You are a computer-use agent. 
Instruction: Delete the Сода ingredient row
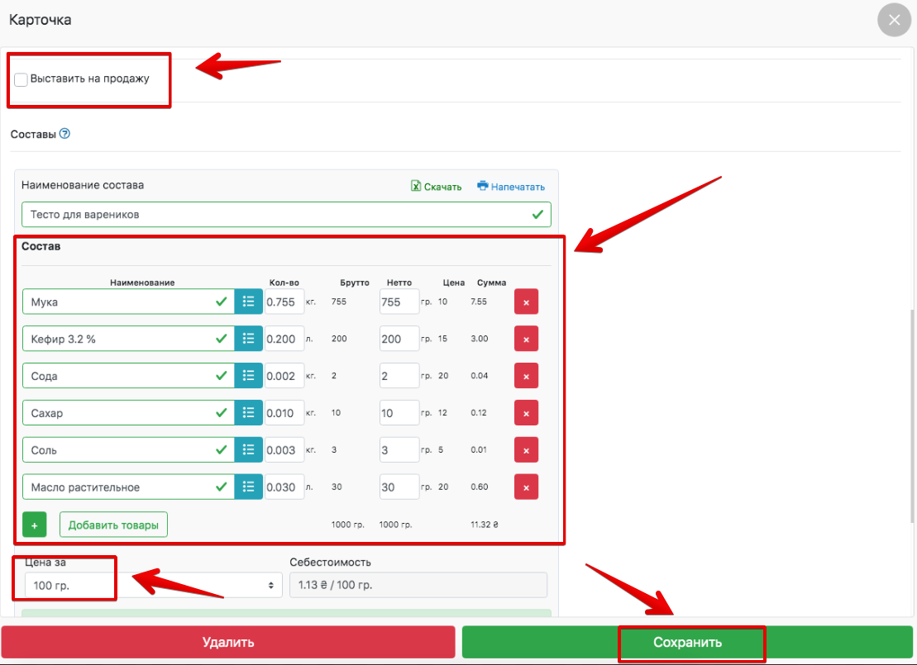tap(526, 376)
